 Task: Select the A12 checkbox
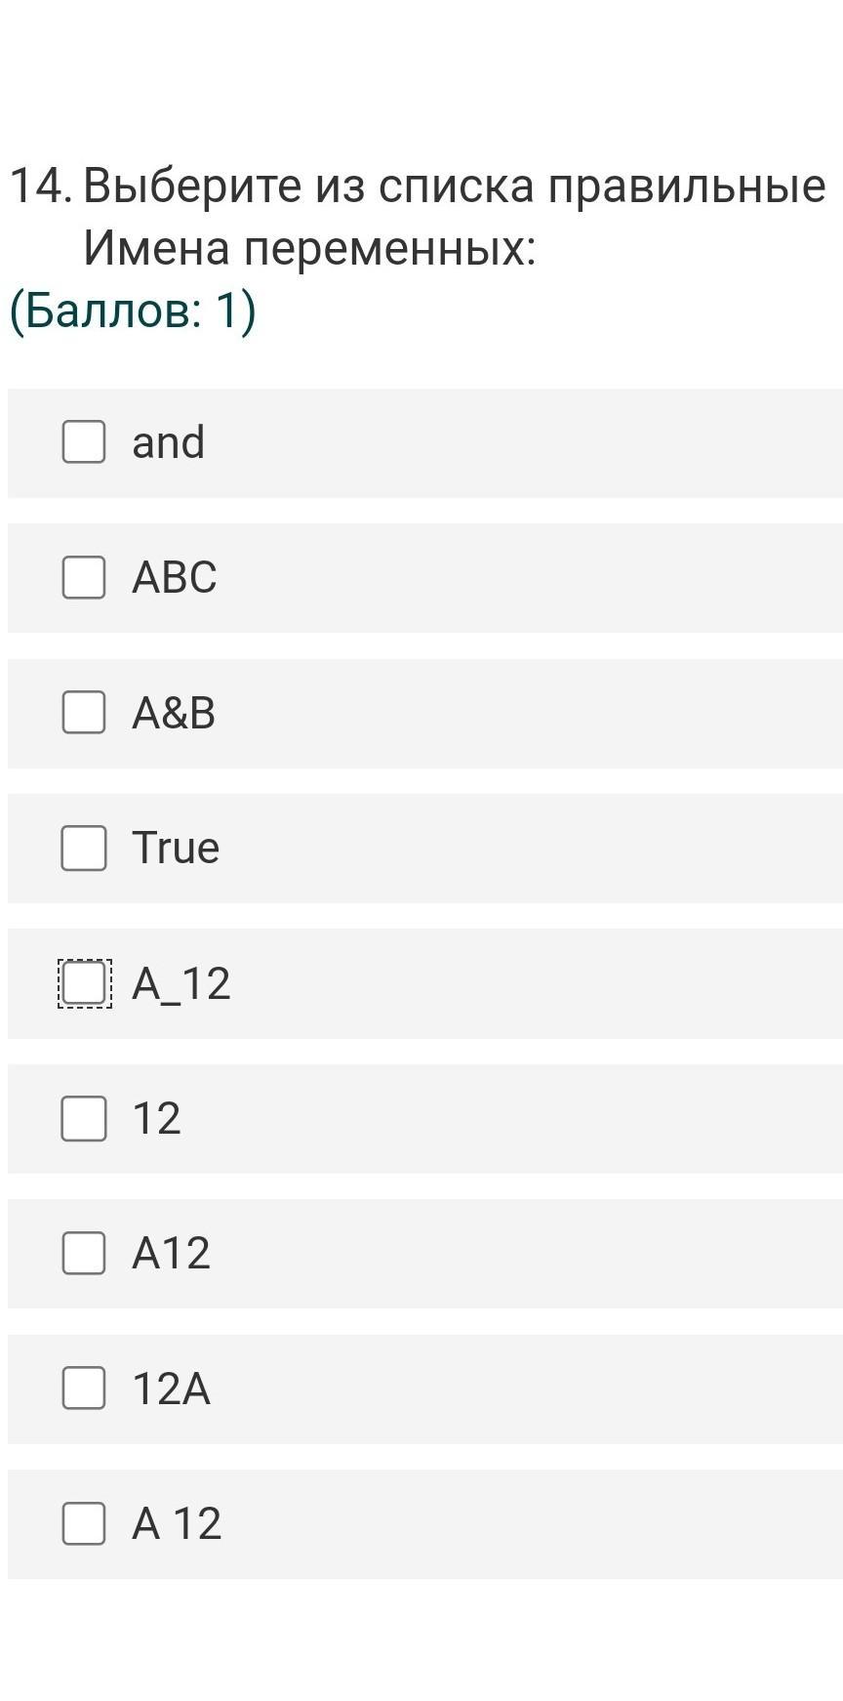point(84,1253)
